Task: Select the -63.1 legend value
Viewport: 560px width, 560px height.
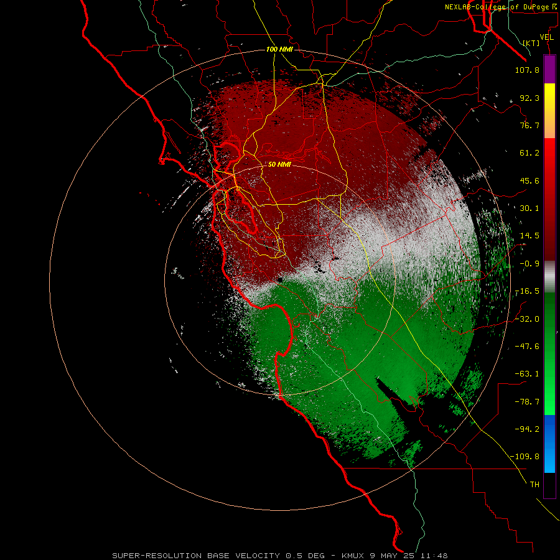Action: (x=527, y=374)
